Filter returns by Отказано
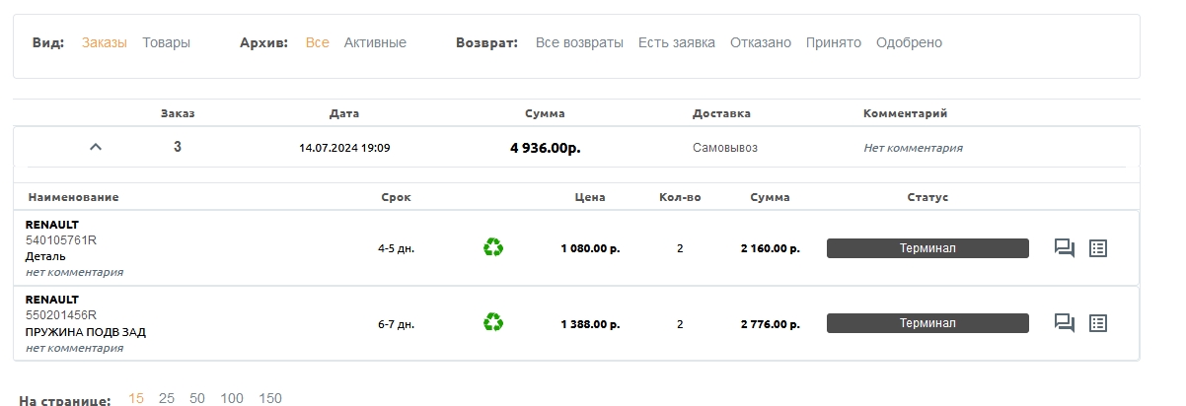 click(x=761, y=42)
